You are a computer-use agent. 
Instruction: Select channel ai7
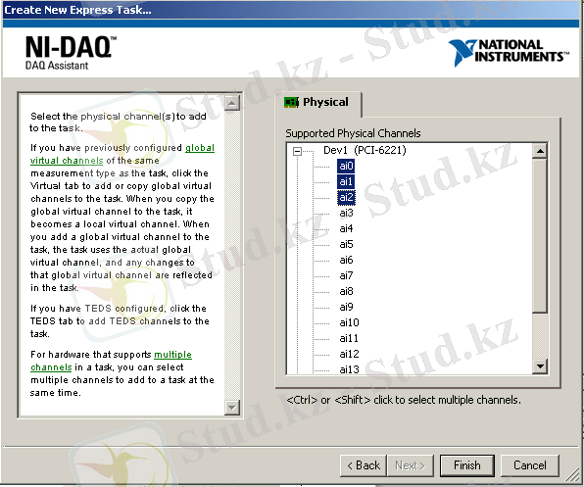tap(346, 275)
